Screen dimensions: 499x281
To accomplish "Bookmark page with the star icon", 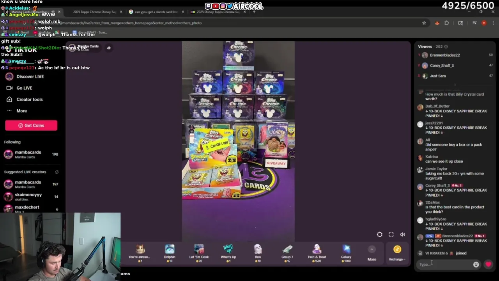I will pos(424,23).
